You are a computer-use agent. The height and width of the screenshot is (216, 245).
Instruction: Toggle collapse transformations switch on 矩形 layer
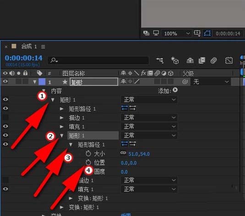click(x=130, y=81)
